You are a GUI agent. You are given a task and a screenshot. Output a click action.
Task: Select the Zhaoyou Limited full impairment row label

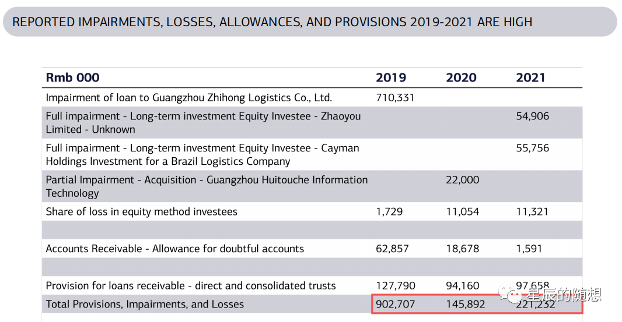pos(203,123)
